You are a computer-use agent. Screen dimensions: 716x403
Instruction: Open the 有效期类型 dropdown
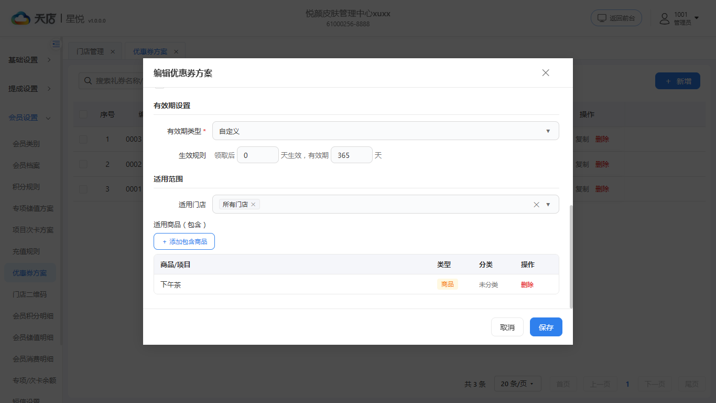coord(385,131)
